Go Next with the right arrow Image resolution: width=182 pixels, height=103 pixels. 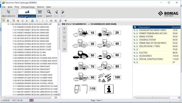point(63,14)
